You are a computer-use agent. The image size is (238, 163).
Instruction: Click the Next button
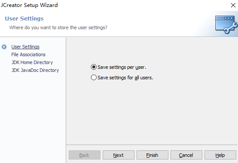pos(118,155)
